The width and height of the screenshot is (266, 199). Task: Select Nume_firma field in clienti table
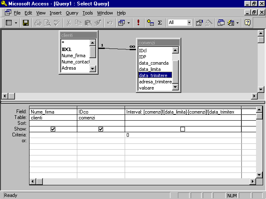(74, 55)
